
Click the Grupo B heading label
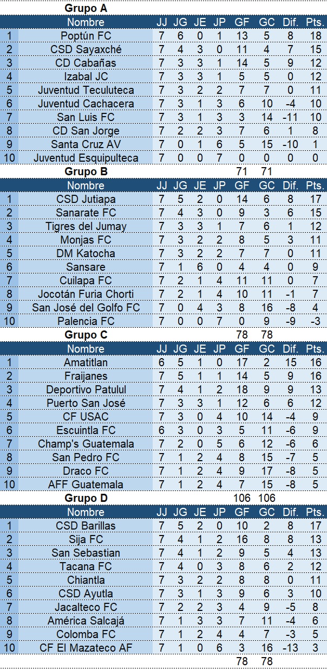pyautogui.click(x=86, y=172)
